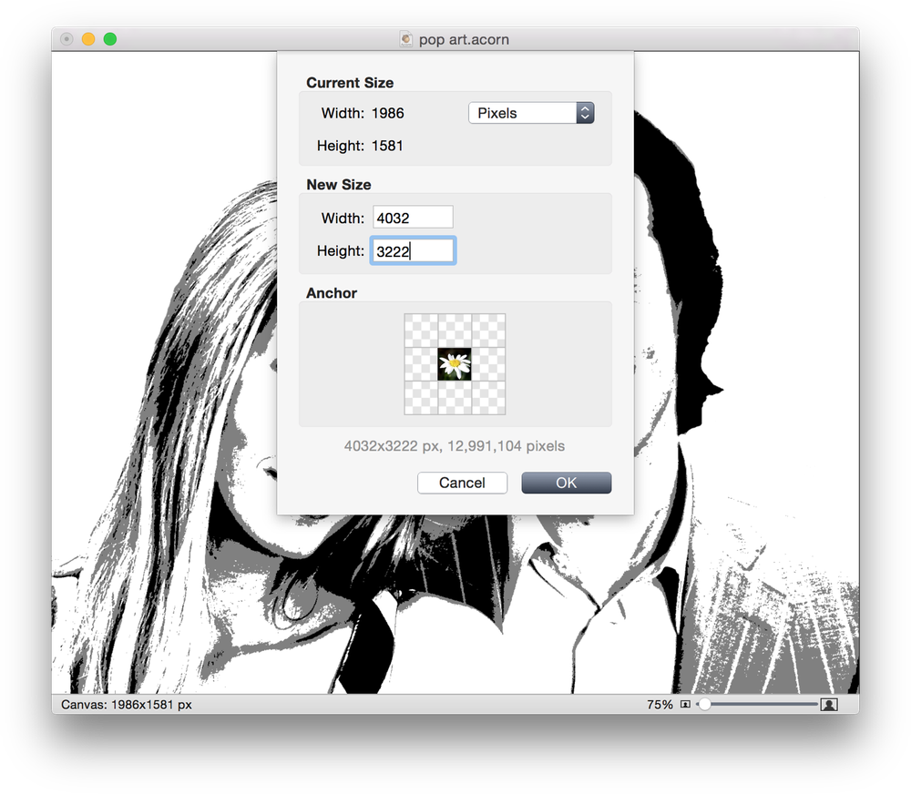Click the up arrow on the units stepper
This screenshot has width=911, height=794.
pyautogui.click(x=586, y=108)
